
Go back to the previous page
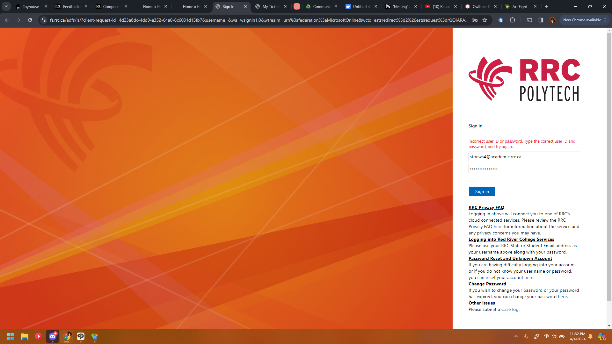tap(7, 20)
